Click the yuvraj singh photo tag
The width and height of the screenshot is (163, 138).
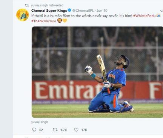pyautogui.click(x=40, y=122)
